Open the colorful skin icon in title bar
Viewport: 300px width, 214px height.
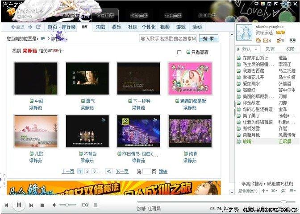(x=263, y=4)
